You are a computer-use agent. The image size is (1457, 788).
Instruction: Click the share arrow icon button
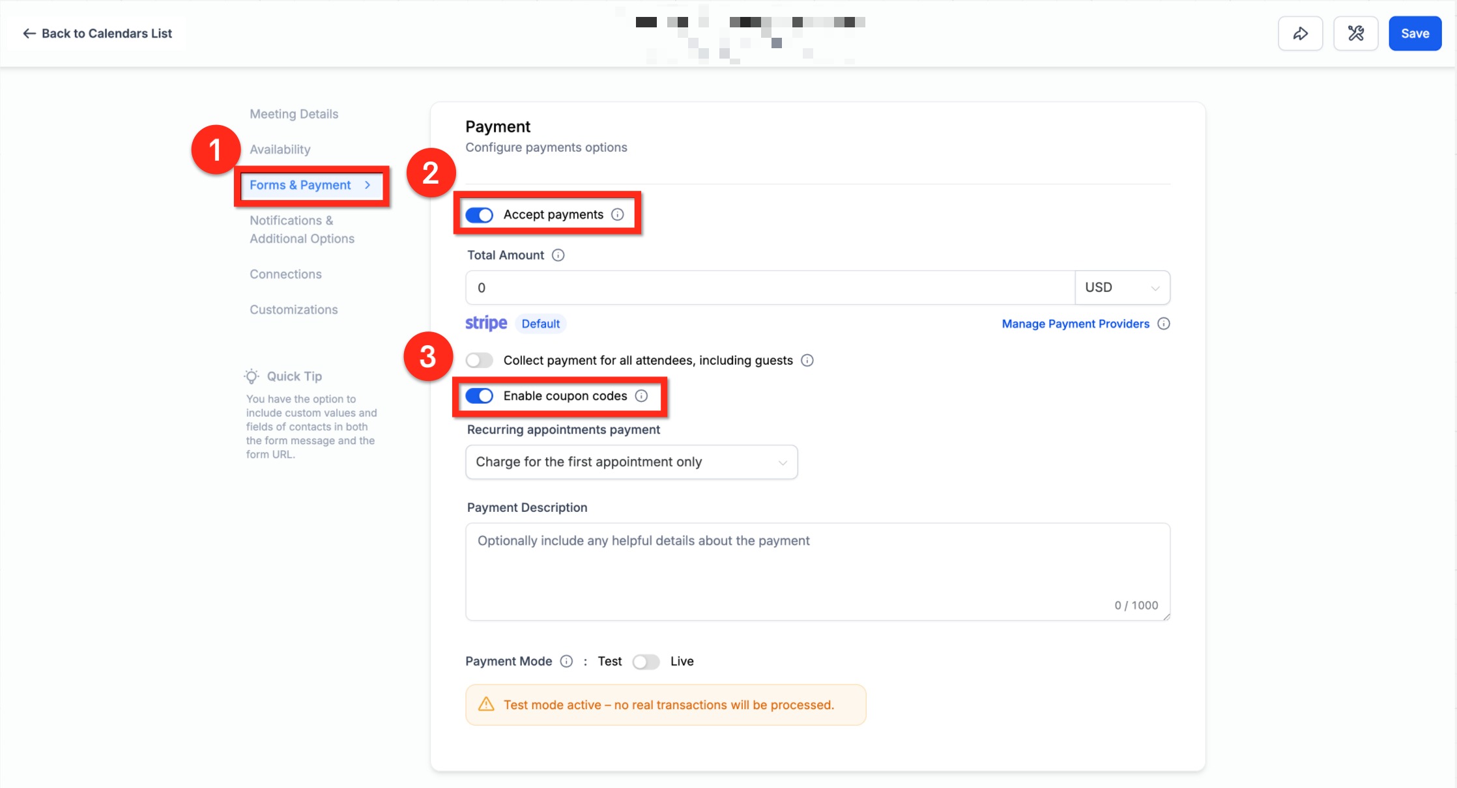[1300, 34]
